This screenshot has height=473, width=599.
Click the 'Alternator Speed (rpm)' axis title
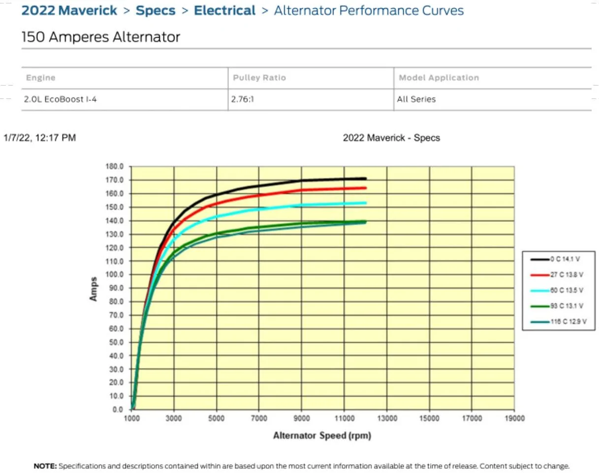[x=322, y=436]
